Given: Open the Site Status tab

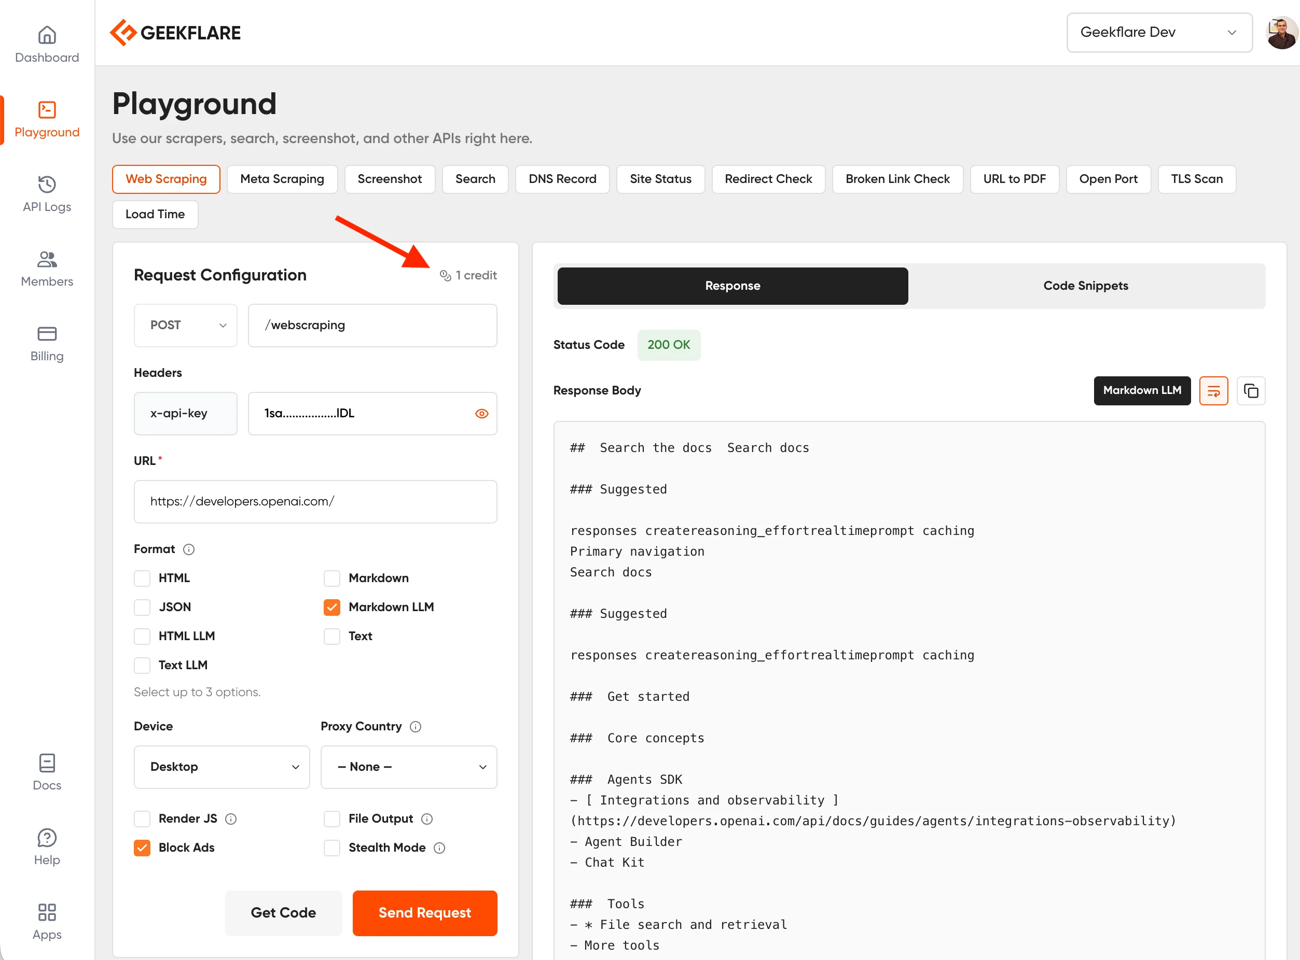Looking at the screenshot, I should point(660,179).
